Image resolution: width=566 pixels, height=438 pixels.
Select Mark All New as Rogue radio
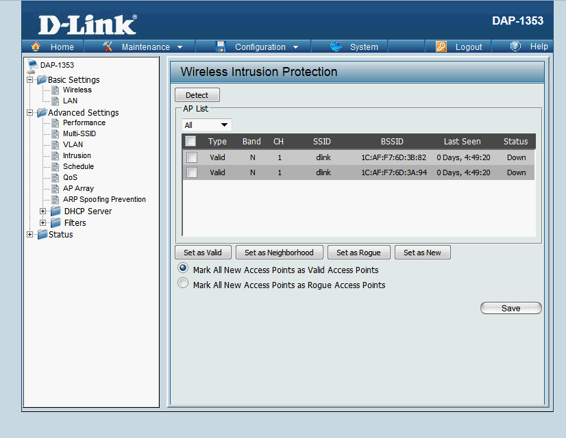[x=183, y=283]
